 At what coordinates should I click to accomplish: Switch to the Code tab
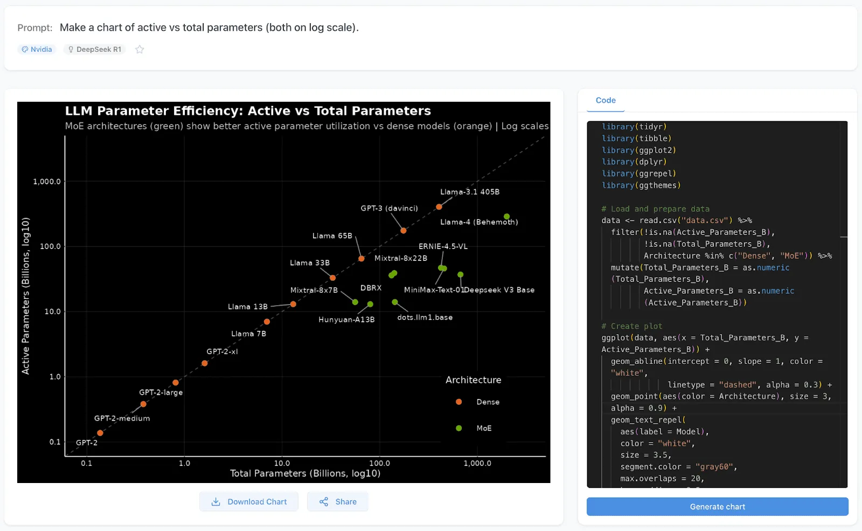606,100
